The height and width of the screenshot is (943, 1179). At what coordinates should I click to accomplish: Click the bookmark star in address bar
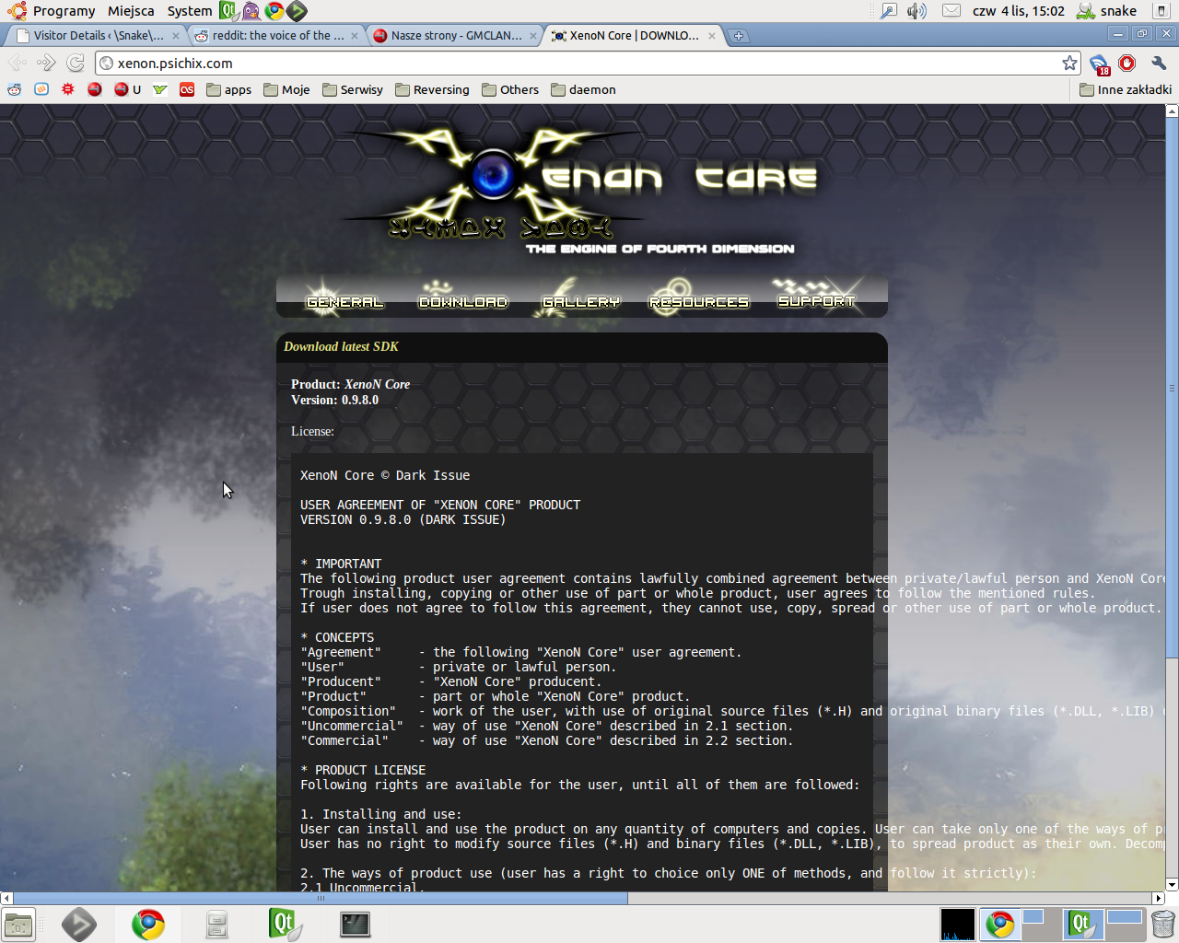[1069, 64]
